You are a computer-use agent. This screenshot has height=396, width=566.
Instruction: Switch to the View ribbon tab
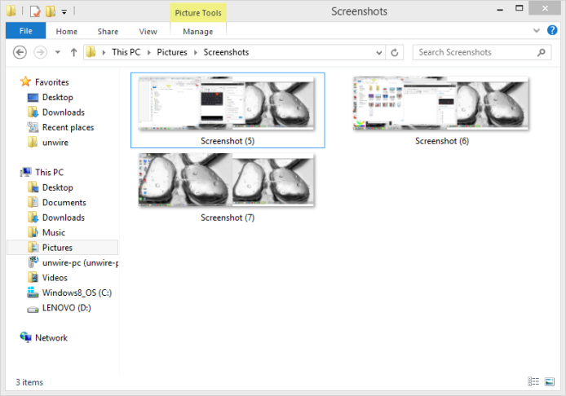point(148,32)
